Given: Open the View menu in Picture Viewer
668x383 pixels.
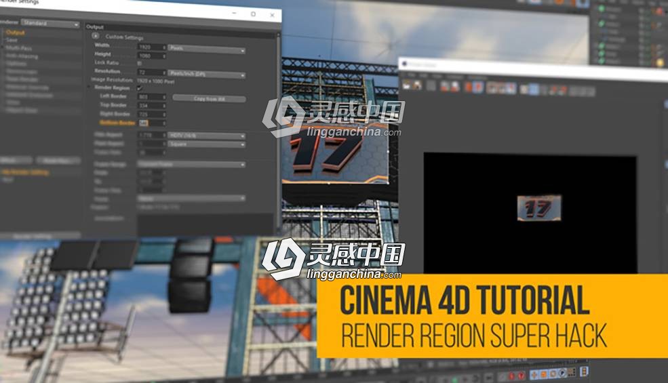Looking at the screenshot, I should 437,76.
